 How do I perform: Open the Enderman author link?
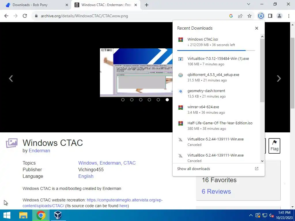point(39,151)
